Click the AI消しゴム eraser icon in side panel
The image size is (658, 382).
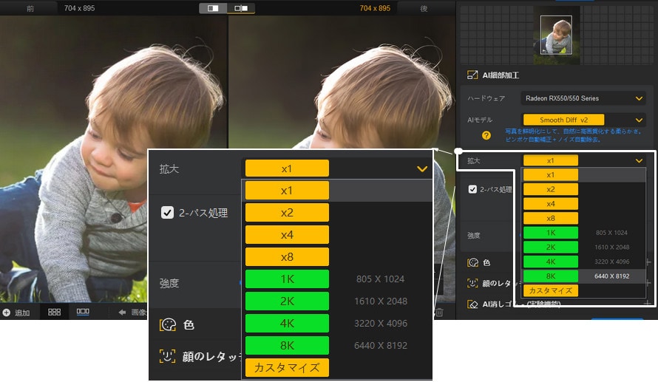(472, 304)
